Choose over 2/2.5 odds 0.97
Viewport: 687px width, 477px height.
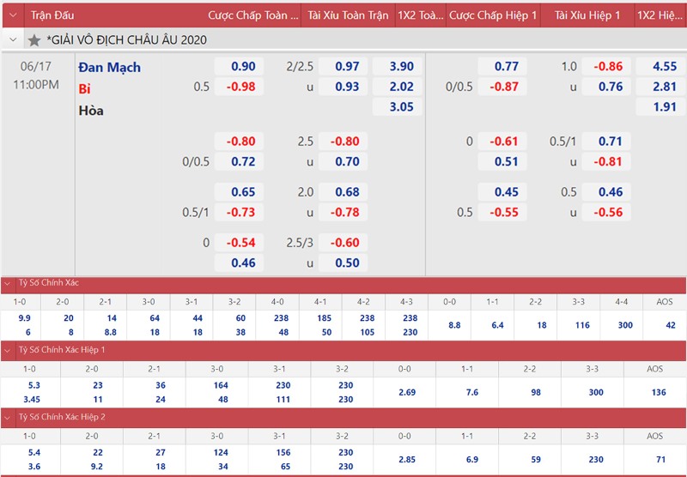[x=347, y=67]
